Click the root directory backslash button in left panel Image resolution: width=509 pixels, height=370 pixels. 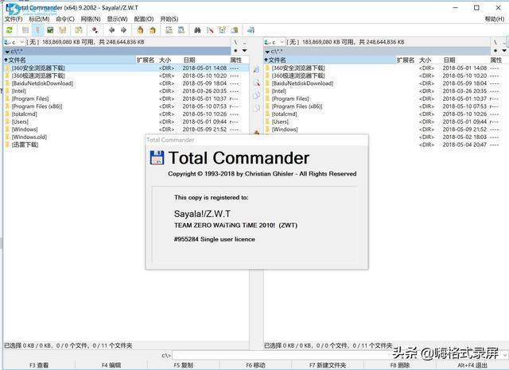click(x=235, y=41)
